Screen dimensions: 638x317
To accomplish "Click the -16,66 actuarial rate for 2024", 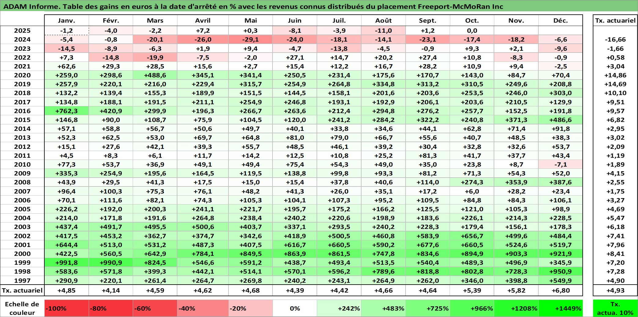I will (615, 39).
